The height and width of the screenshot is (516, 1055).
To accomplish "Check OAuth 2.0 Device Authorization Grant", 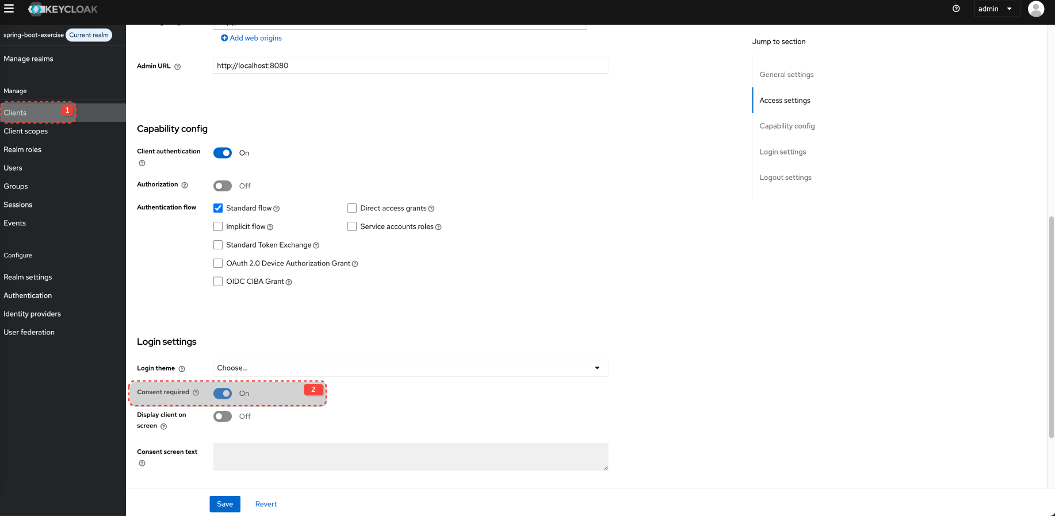I will [x=218, y=263].
